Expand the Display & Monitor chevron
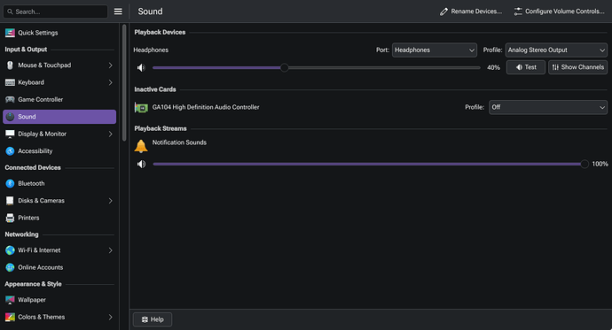Screen dimensions: 612x330 point(111,134)
